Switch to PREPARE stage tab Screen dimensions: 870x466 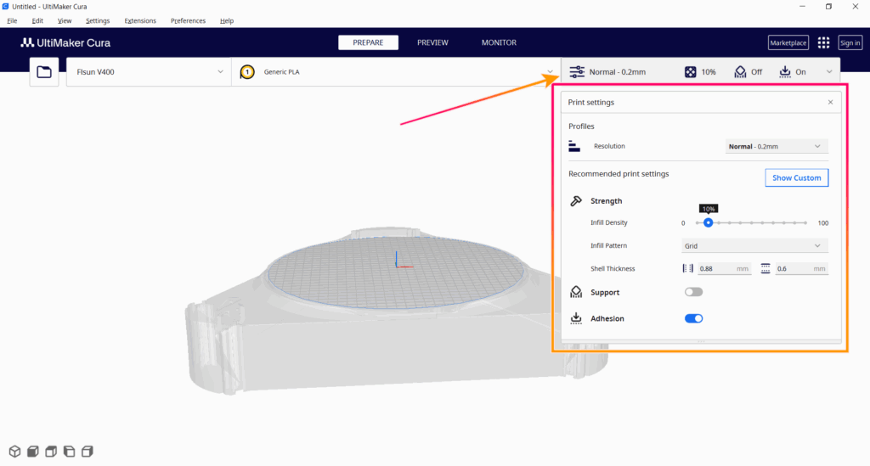click(x=369, y=42)
